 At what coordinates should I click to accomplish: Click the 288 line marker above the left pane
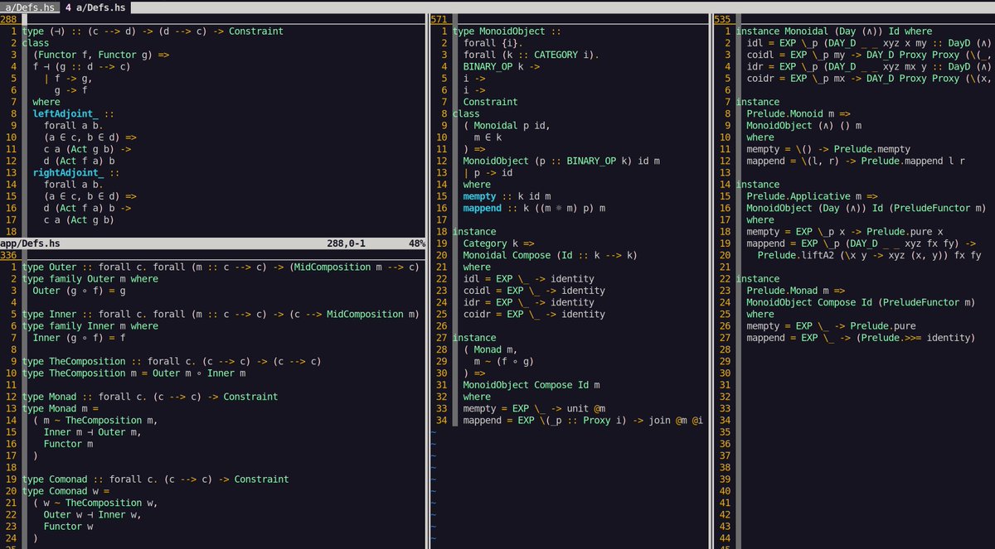pos(11,18)
